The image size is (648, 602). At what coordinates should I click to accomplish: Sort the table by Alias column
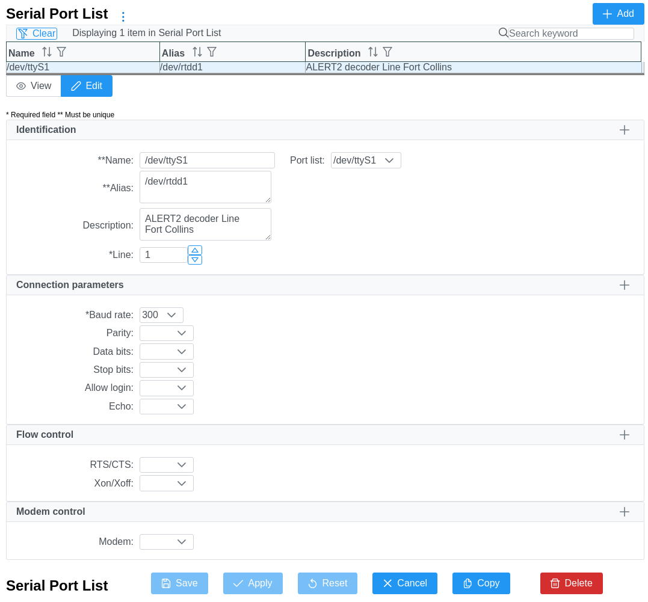click(x=197, y=52)
